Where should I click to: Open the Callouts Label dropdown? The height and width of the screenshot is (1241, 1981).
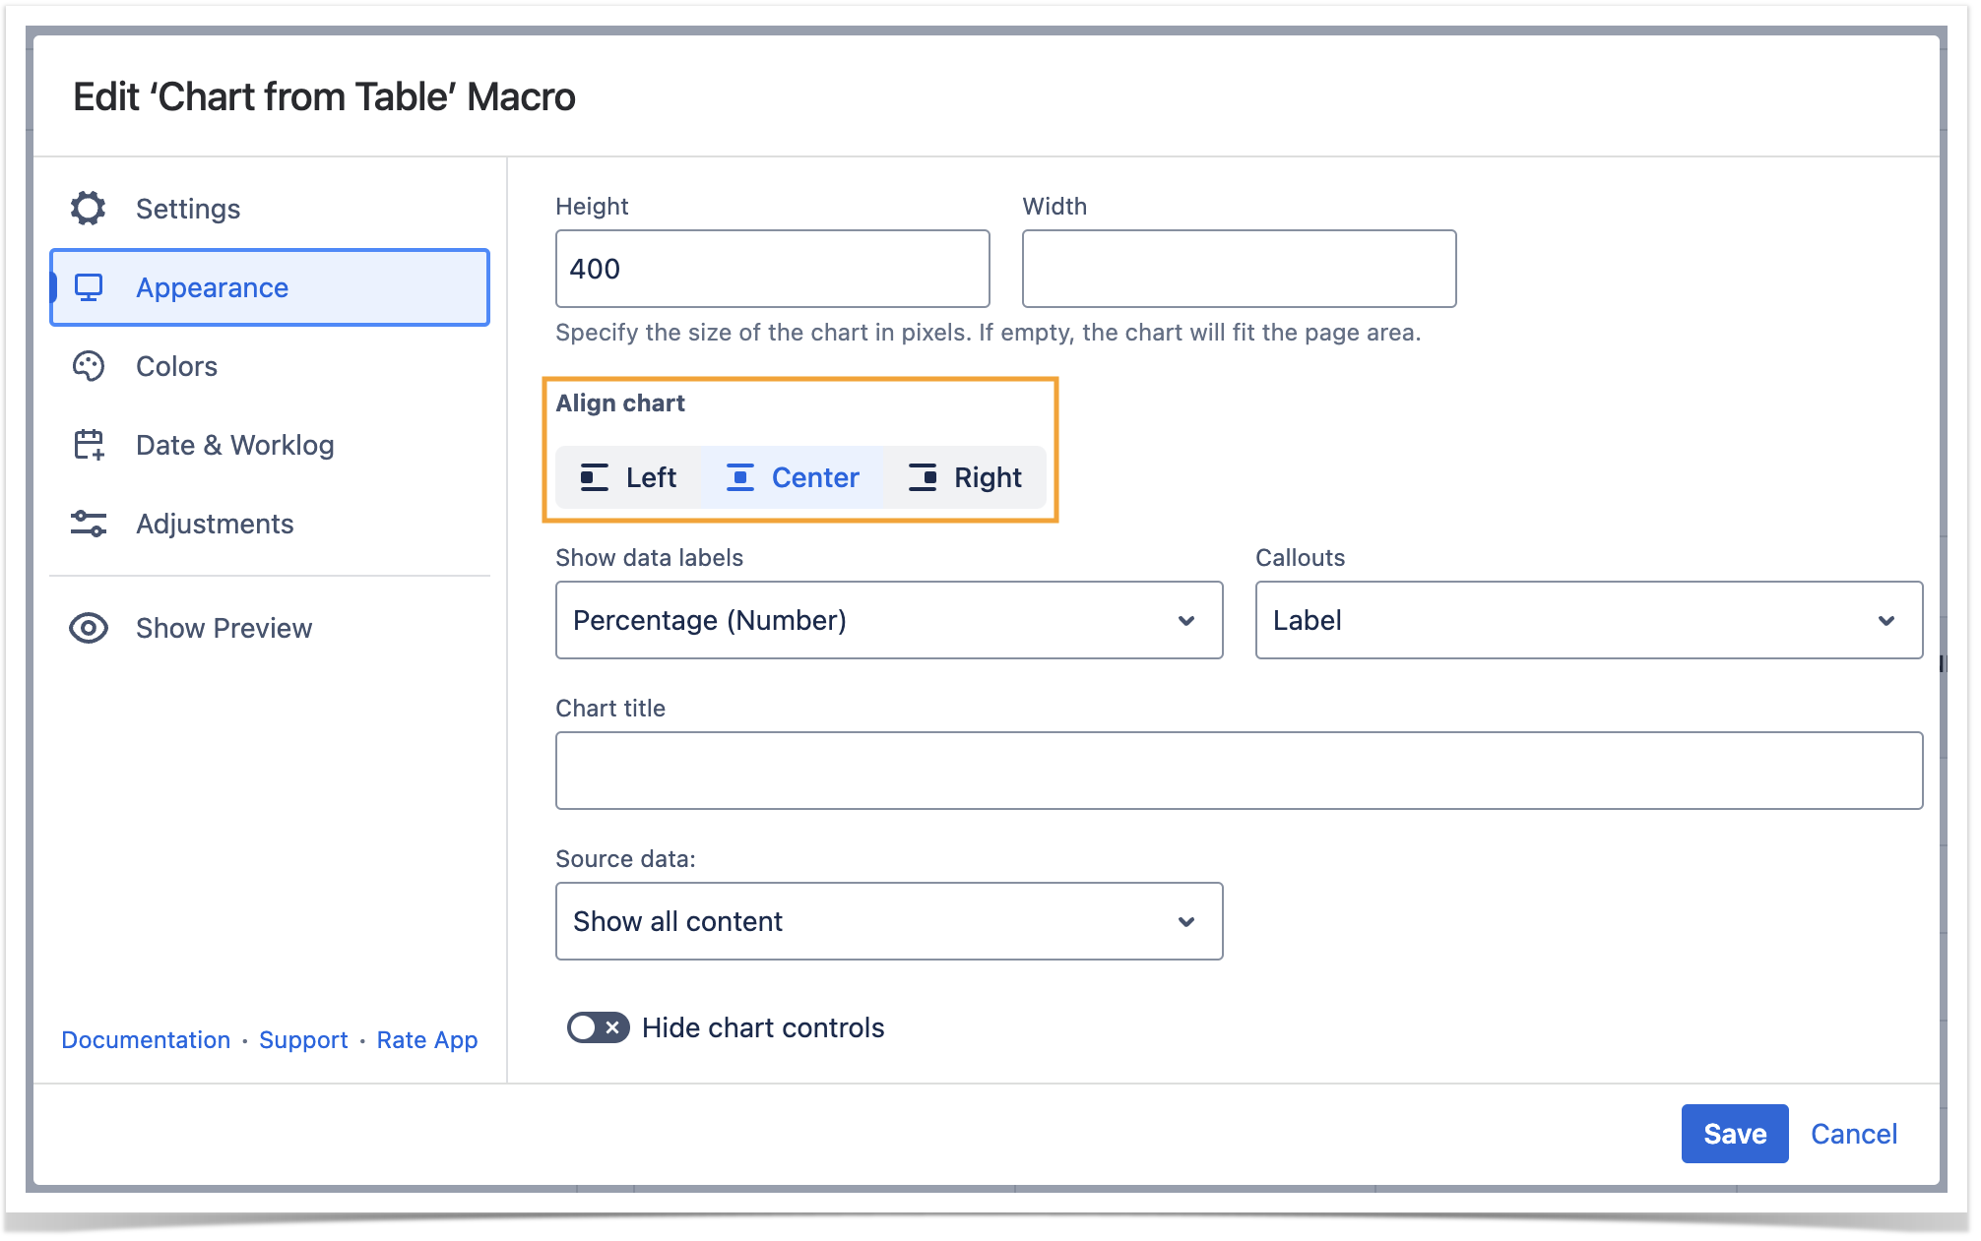1588,620
